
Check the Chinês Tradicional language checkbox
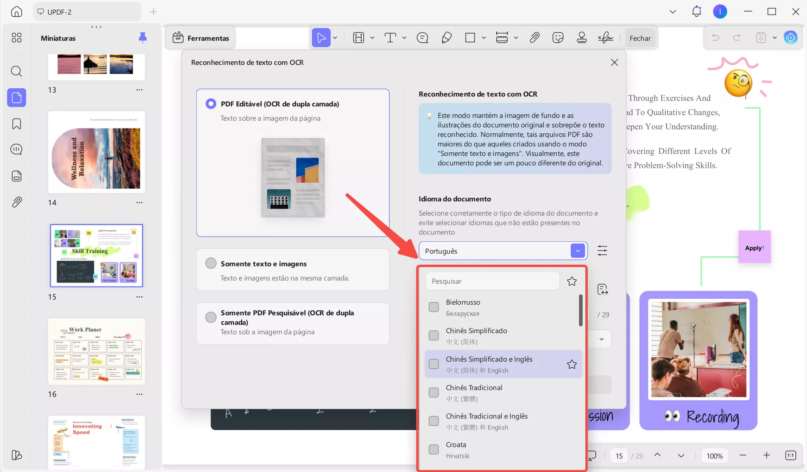point(434,392)
